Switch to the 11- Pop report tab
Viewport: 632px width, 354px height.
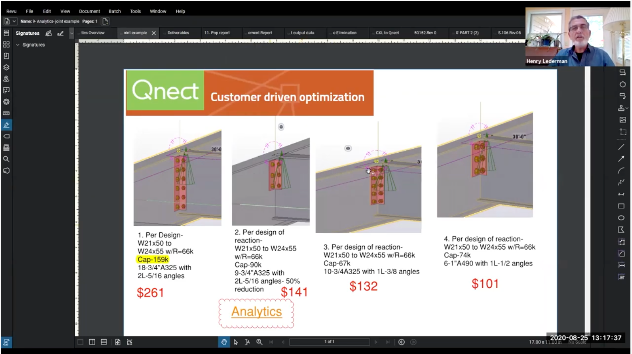(217, 33)
